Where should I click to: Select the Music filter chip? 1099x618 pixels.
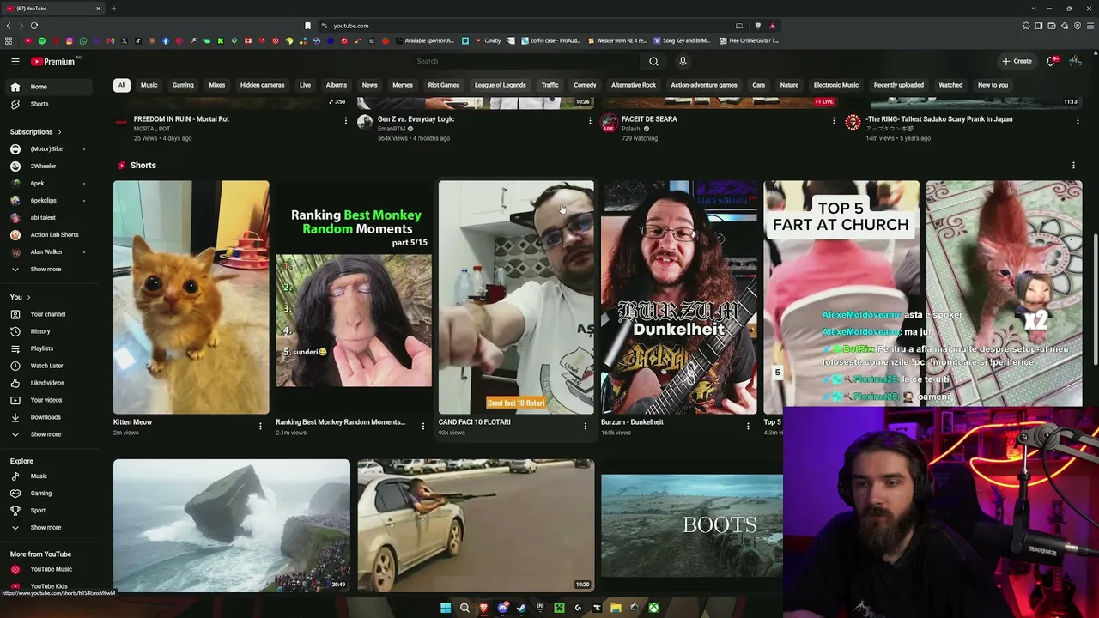click(149, 85)
